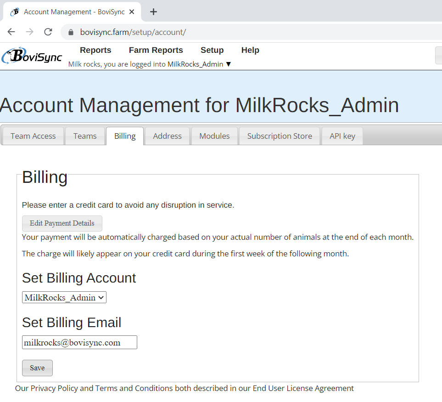Screen dimensions: 442x402
Task: Click the browser back arrow
Action: click(11, 32)
